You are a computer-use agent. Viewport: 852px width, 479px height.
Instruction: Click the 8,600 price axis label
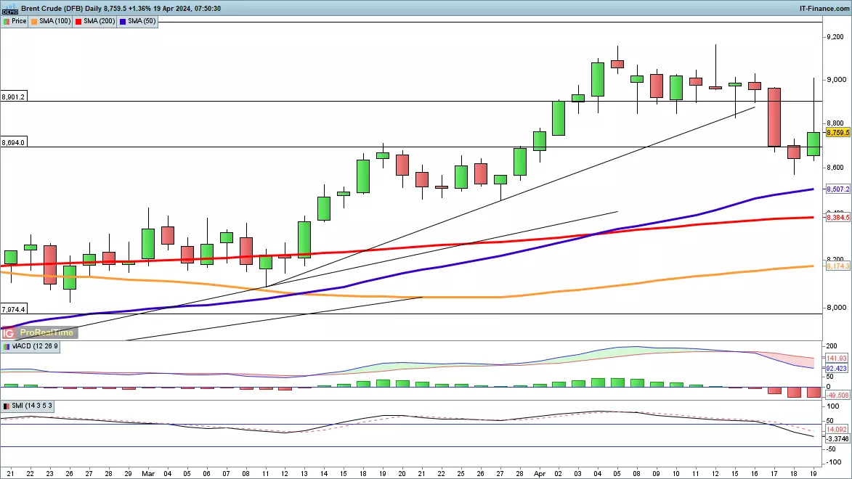(836, 167)
